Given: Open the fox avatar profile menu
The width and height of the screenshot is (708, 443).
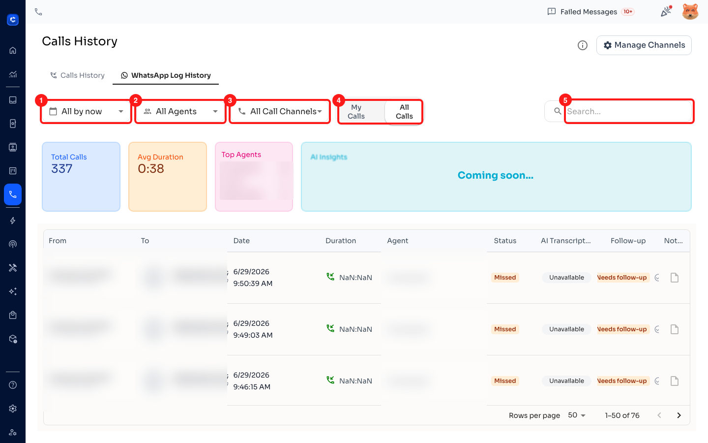Looking at the screenshot, I should coord(690,11).
